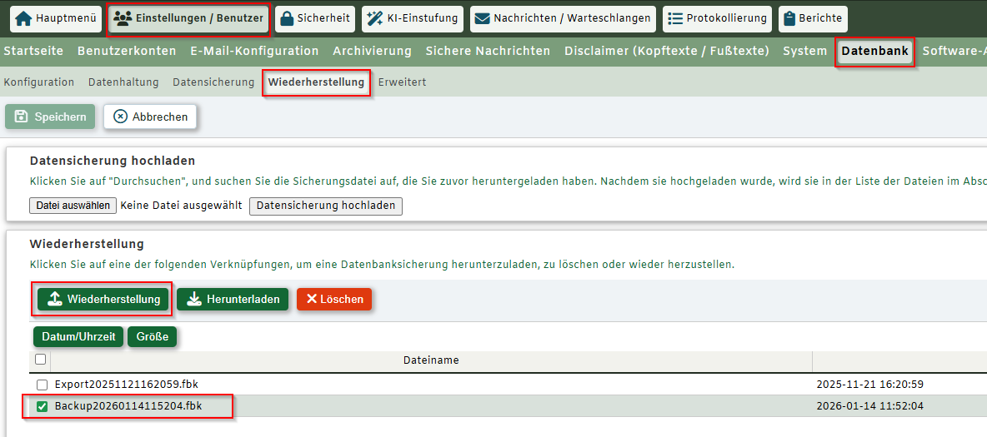Click the Berichte clipboard icon

coord(789,18)
